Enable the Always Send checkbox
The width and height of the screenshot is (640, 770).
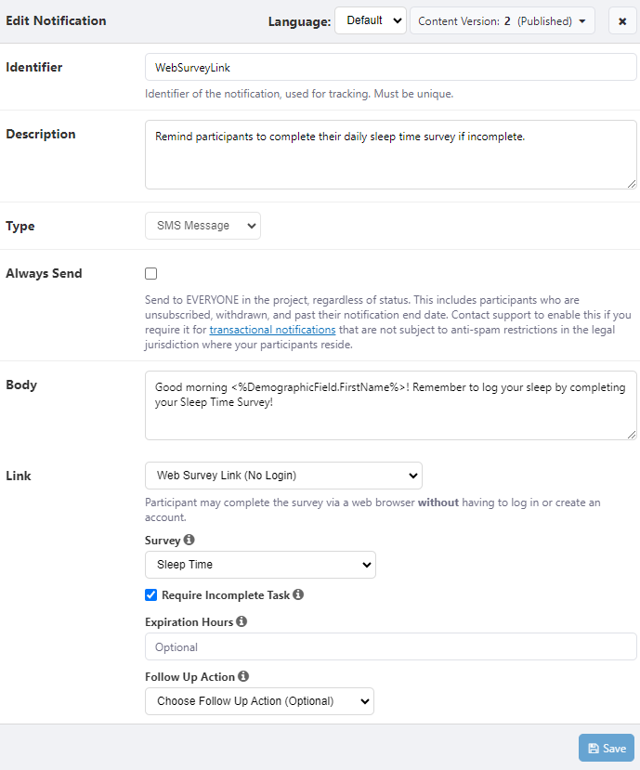click(x=151, y=274)
